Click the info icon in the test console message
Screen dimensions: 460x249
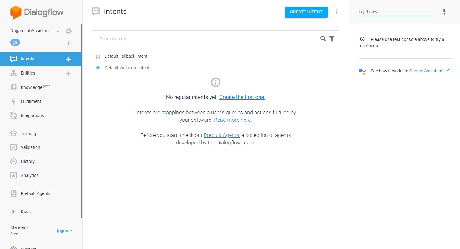point(362,39)
